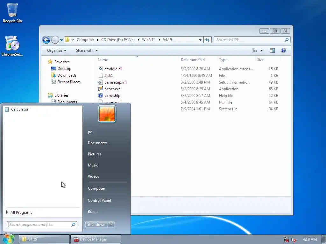The width and height of the screenshot is (326, 244).
Task: Open Computer from Start menu
Action: (x=96, y=188)
